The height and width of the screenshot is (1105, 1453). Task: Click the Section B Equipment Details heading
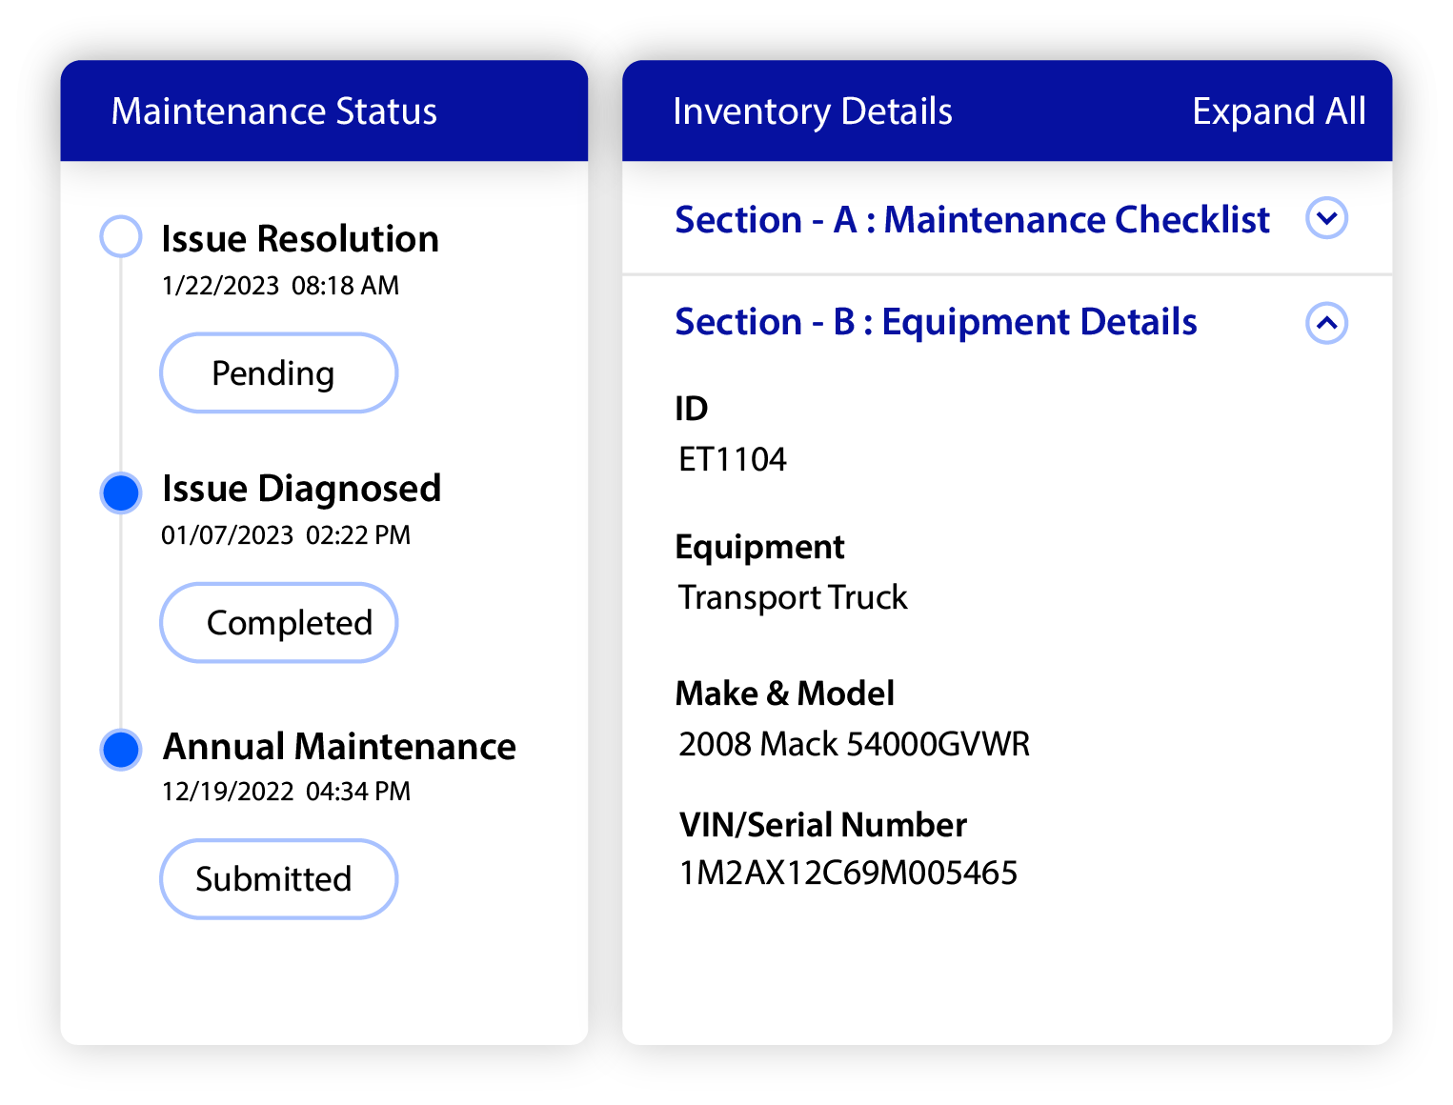click(x=936, y=322)
